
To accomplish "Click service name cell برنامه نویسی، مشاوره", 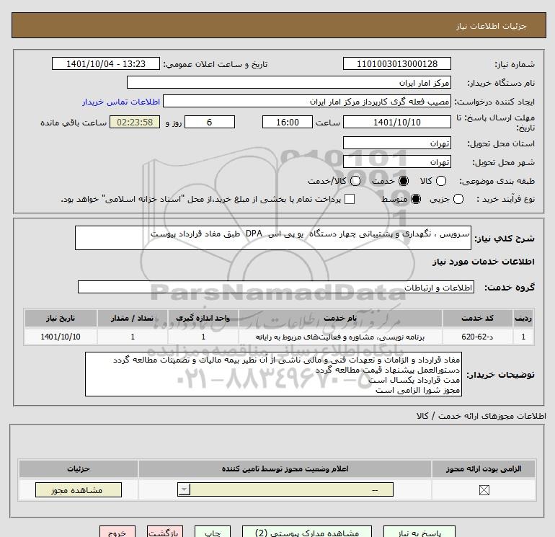I will pos(340,337).
